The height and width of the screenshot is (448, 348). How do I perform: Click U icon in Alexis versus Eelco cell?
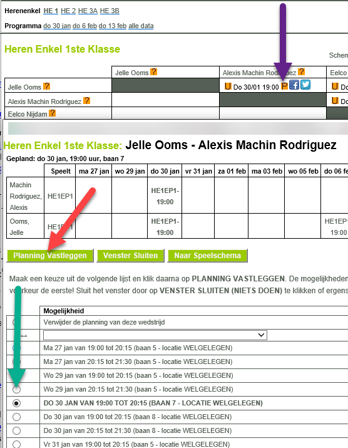click(335, 101)
